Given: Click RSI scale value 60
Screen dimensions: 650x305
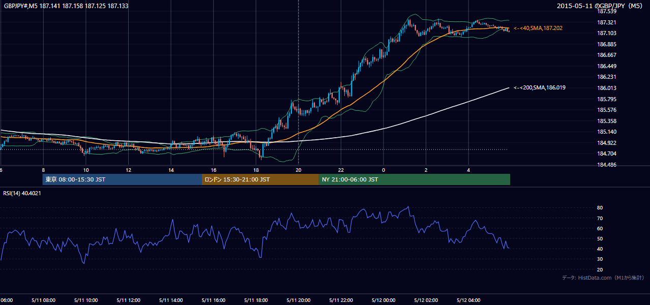Looking at the screenshot, I should click(x=600, y=228).
